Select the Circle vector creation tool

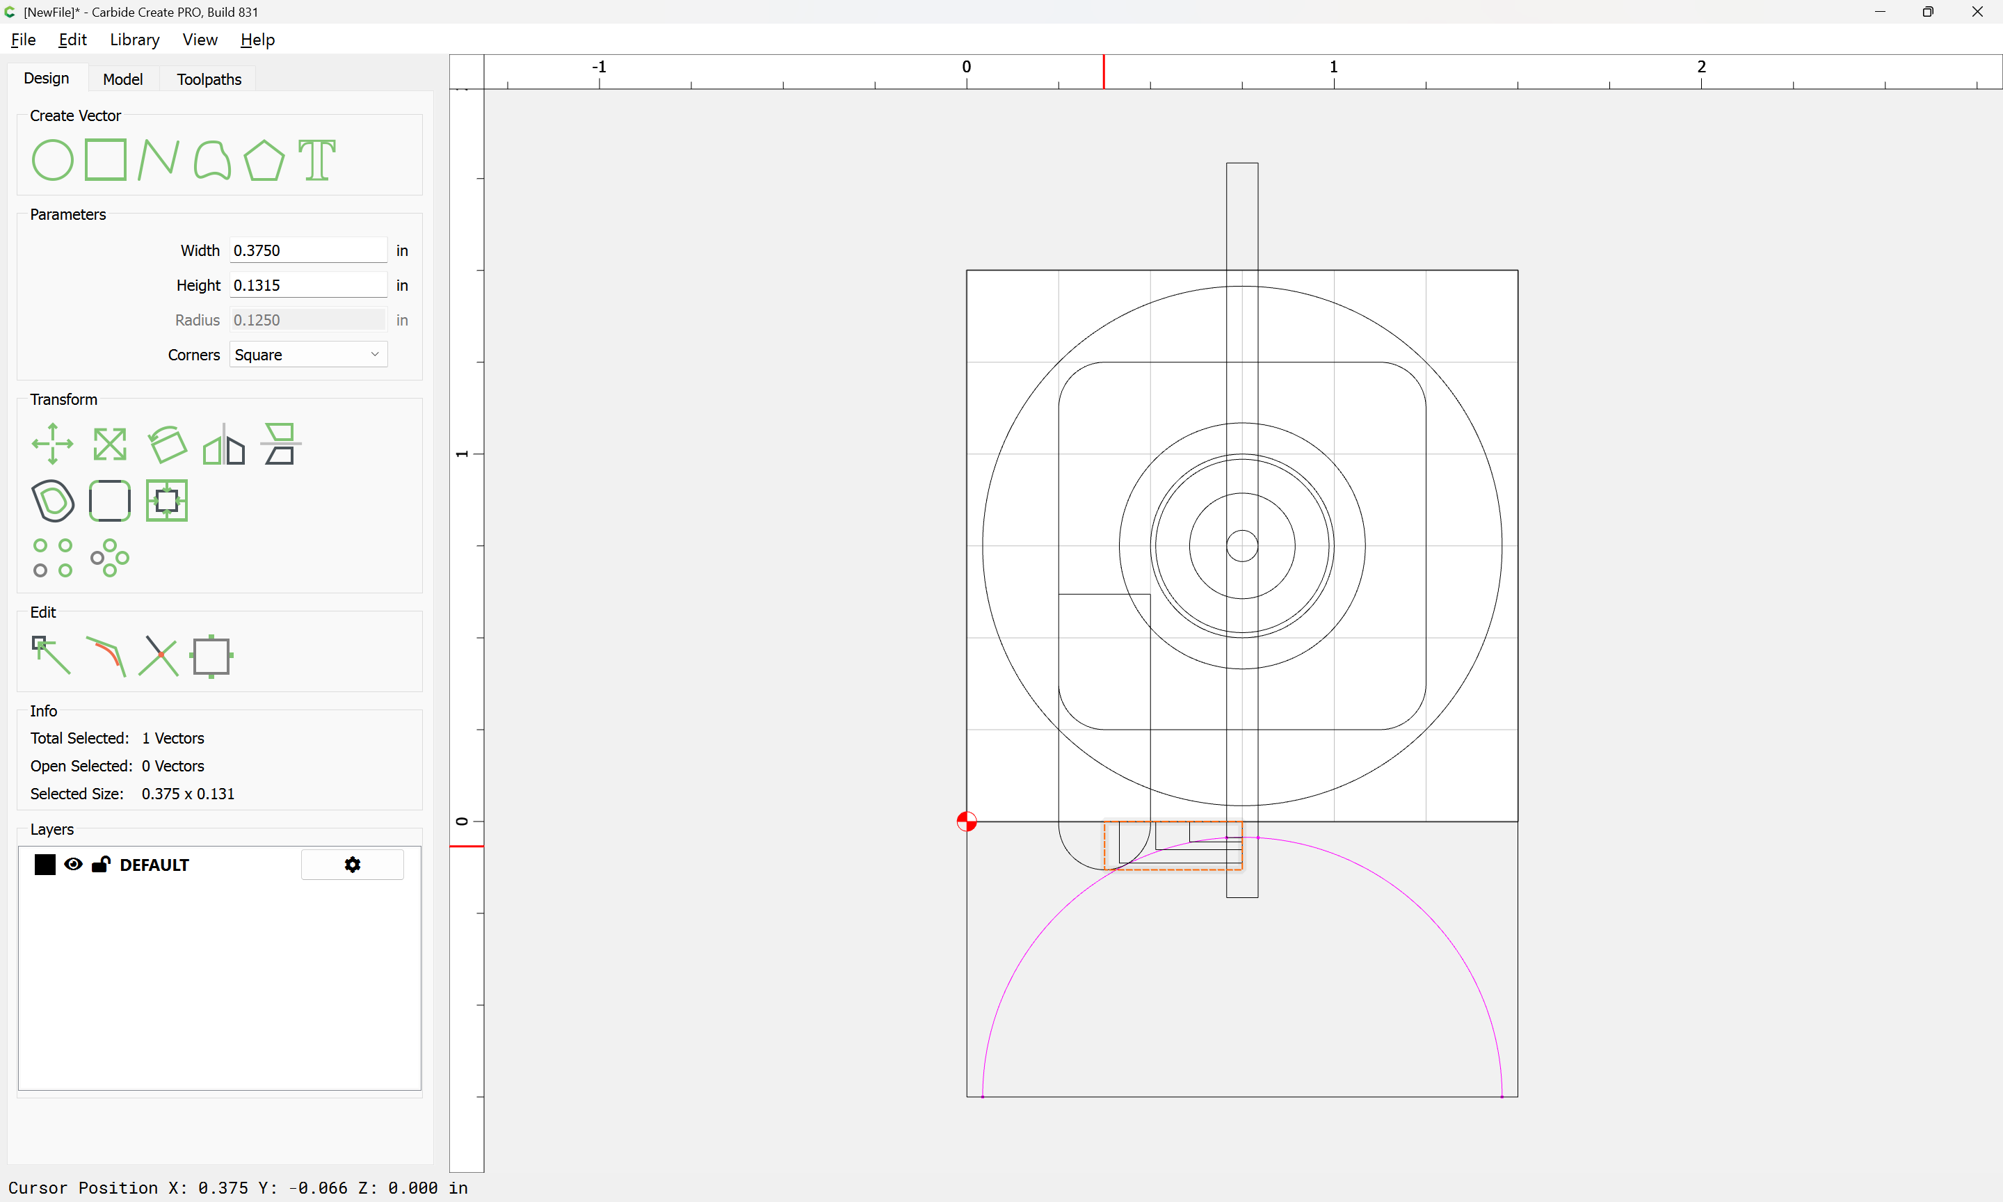tap(53, 159)
